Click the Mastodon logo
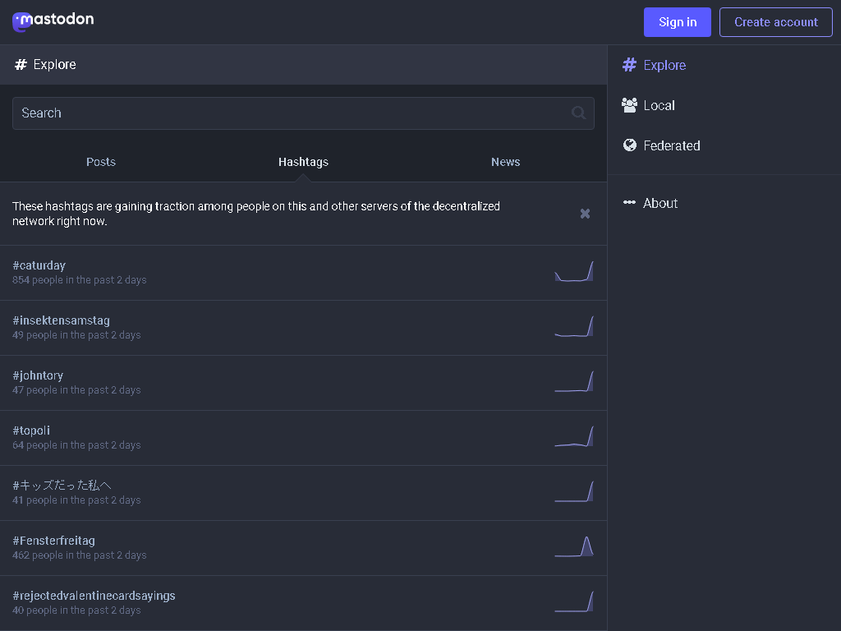841x631 pixels. (x=53, y=21)
